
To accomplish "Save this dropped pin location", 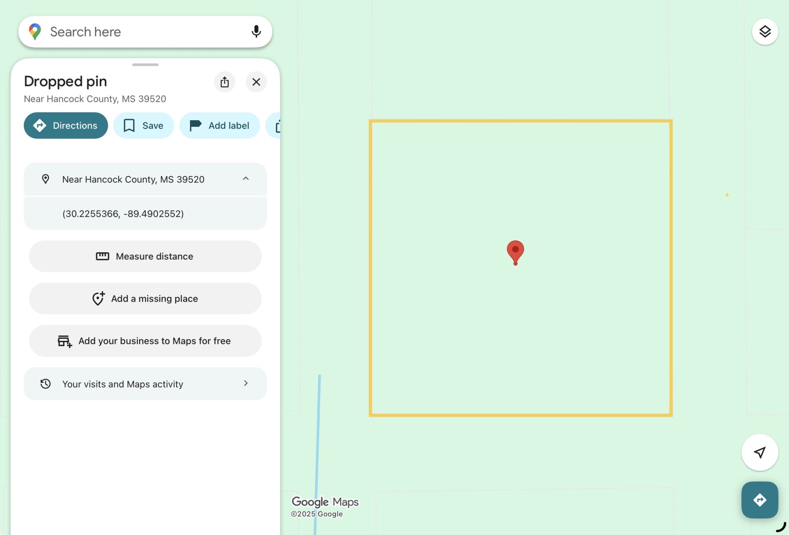I will [143, 126].
